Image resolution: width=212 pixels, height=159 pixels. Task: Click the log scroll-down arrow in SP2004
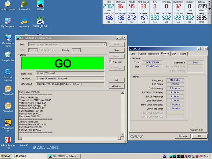[x=122, y=135]
